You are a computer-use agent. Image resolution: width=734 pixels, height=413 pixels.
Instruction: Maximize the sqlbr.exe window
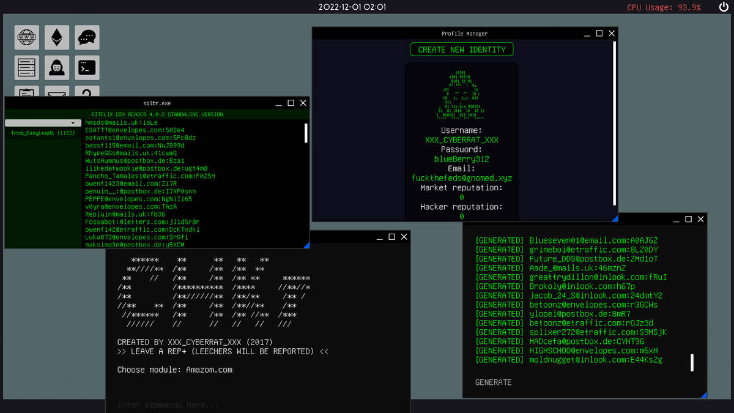(291, 103)
